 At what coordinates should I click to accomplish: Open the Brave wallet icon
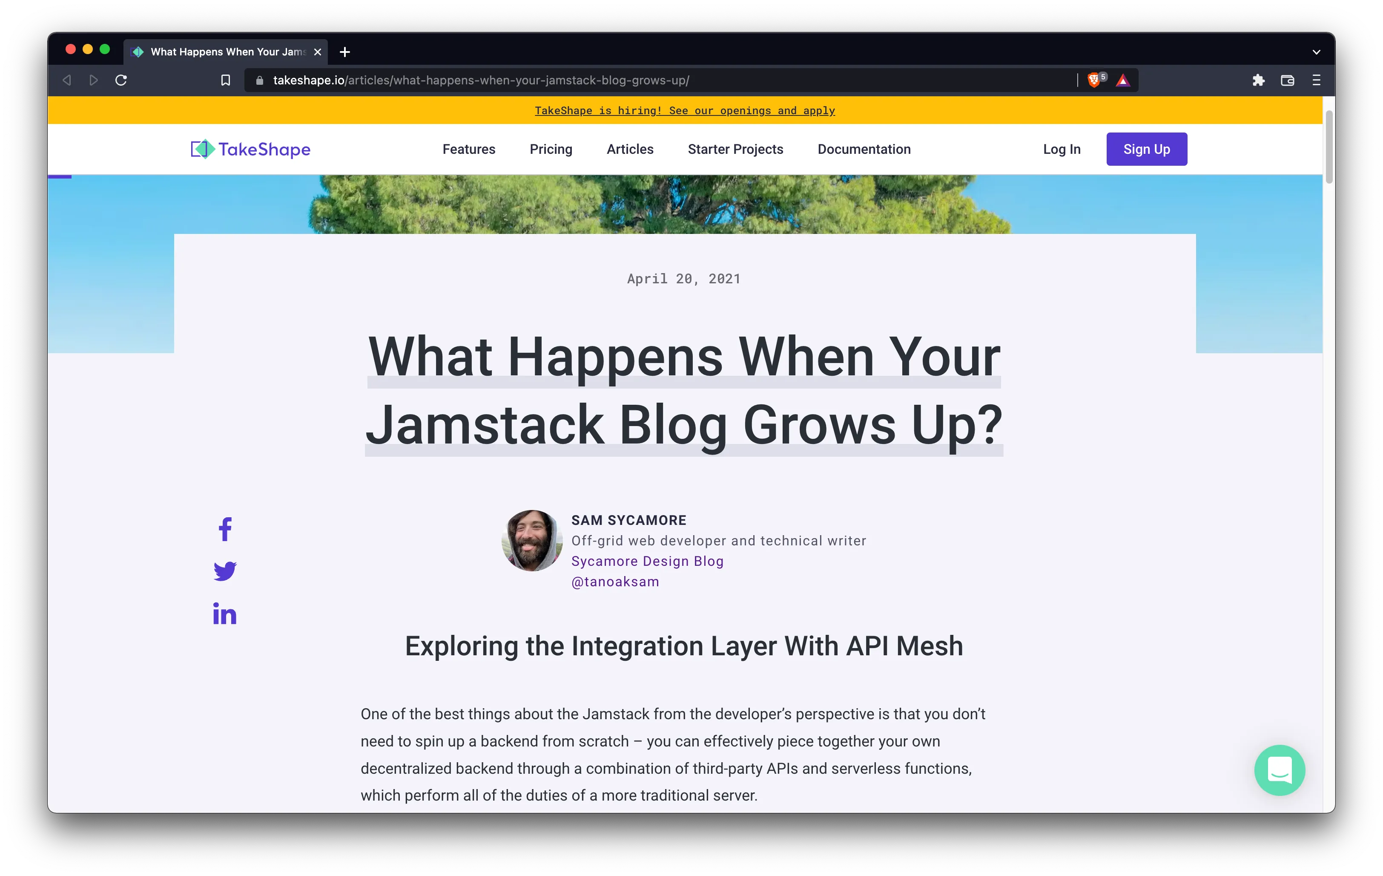click(x=1287, y=81)
